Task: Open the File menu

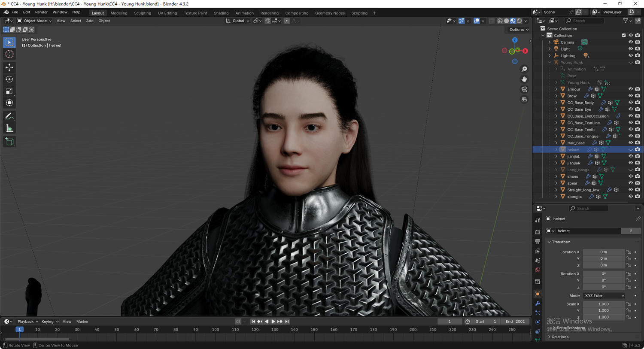Action: 15,12
